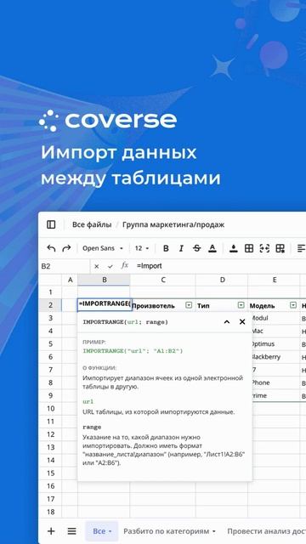
Task: Open the cell borders tool
Action: [249, 248]
